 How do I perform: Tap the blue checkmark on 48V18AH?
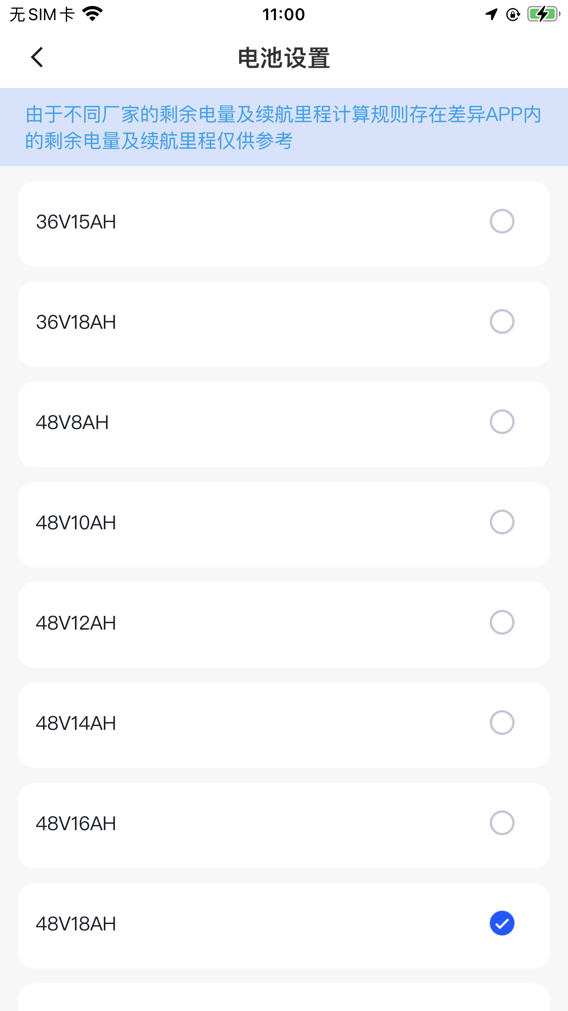(502, 923)
